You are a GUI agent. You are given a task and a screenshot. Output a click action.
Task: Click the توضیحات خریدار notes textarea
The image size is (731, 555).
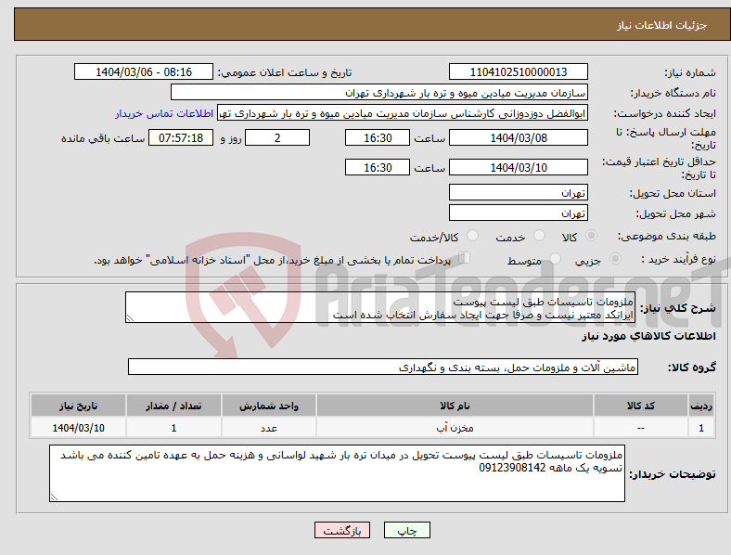(337, 473)
